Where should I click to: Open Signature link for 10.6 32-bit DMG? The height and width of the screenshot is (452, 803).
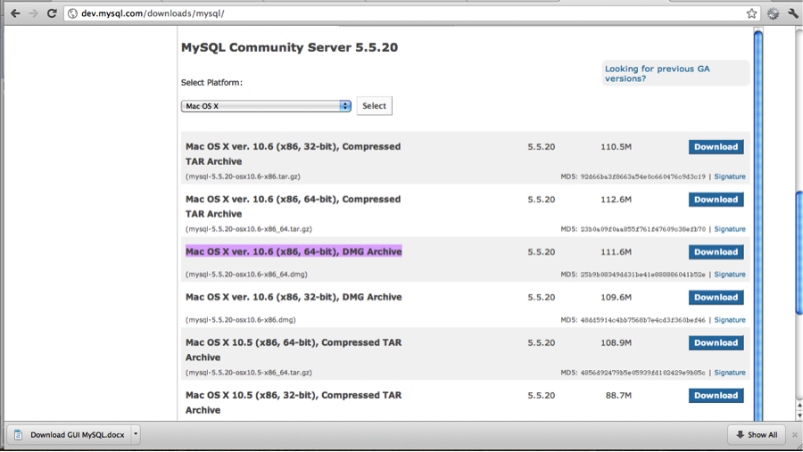729,320
